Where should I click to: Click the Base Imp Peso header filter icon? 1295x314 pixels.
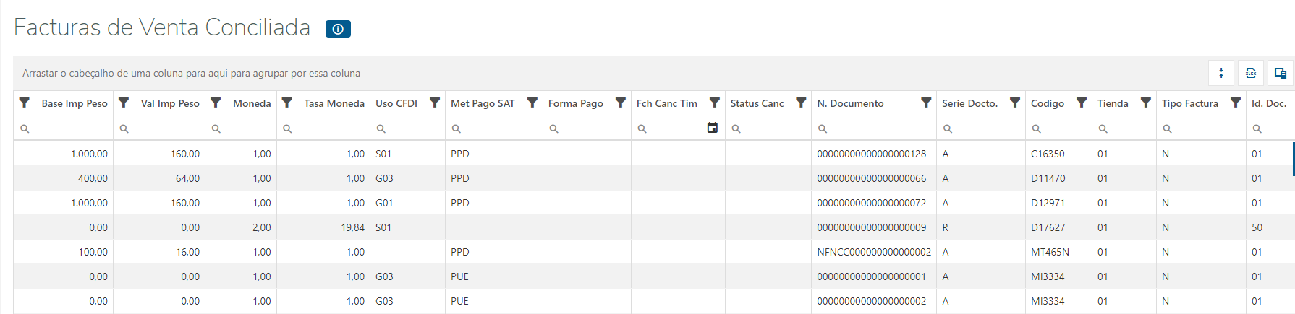click(25, 103)
